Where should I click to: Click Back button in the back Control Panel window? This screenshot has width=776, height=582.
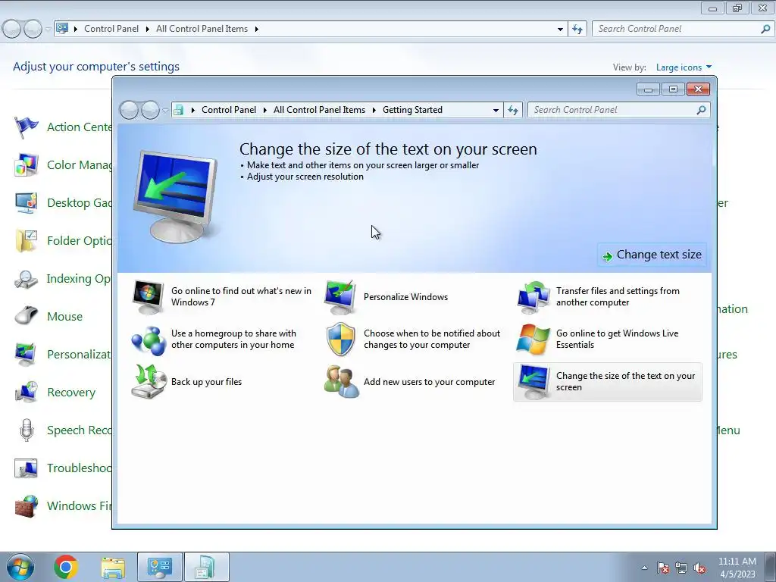(x=12, y=30)
